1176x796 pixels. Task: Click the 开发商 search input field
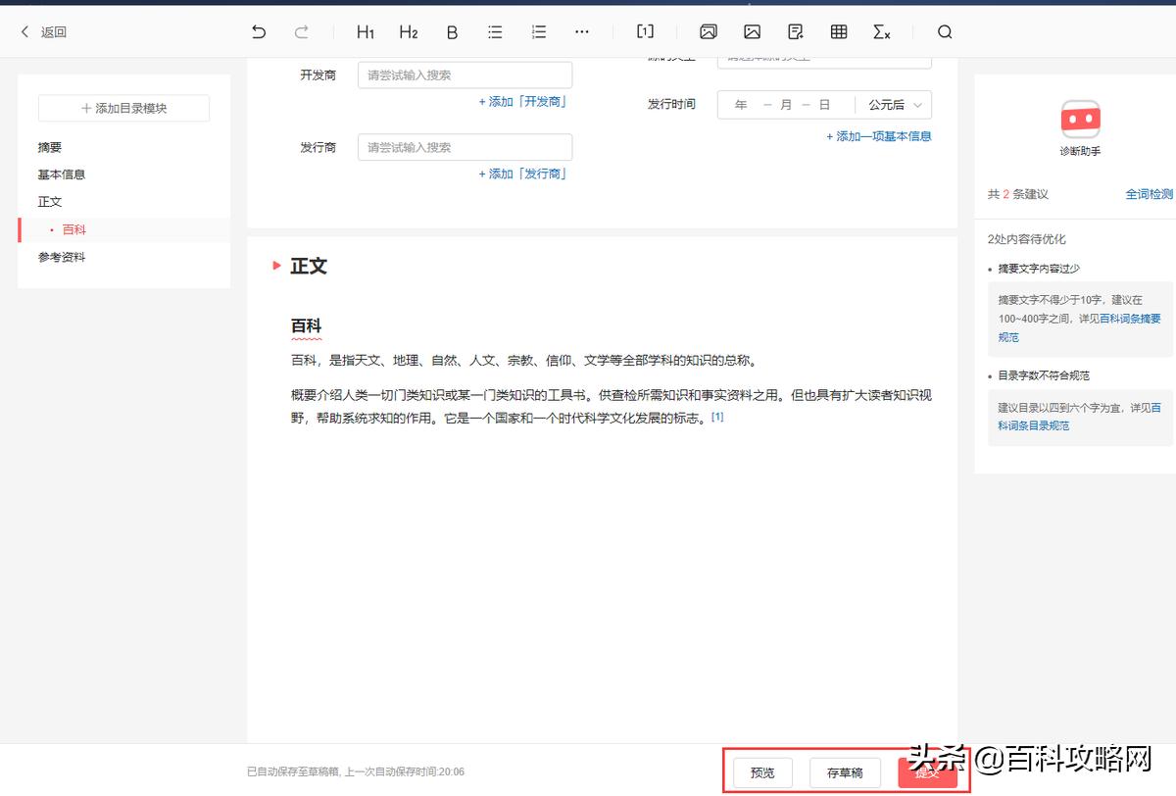(x=465, y=75)
